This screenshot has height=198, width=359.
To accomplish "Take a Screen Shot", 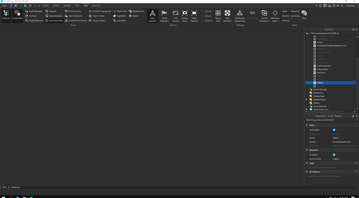I will 185,16.
